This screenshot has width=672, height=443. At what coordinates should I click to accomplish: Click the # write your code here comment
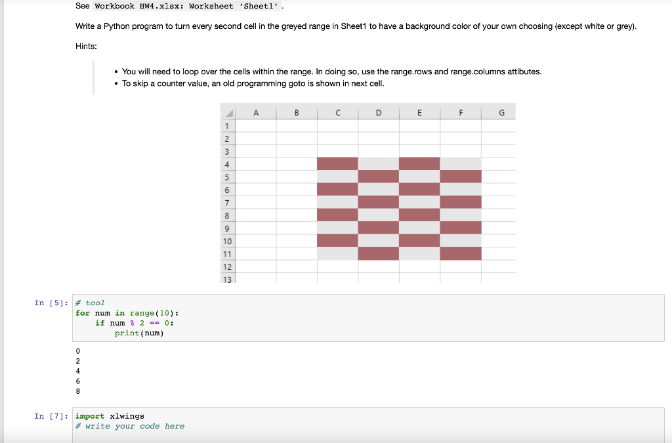point(129,426)
